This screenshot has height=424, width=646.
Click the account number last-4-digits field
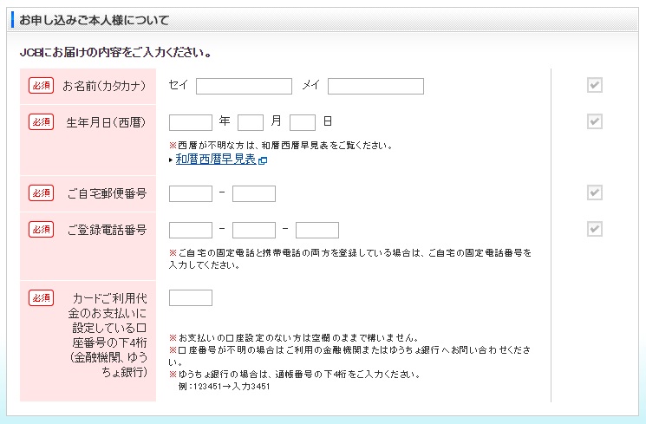(x=191, y=298)
